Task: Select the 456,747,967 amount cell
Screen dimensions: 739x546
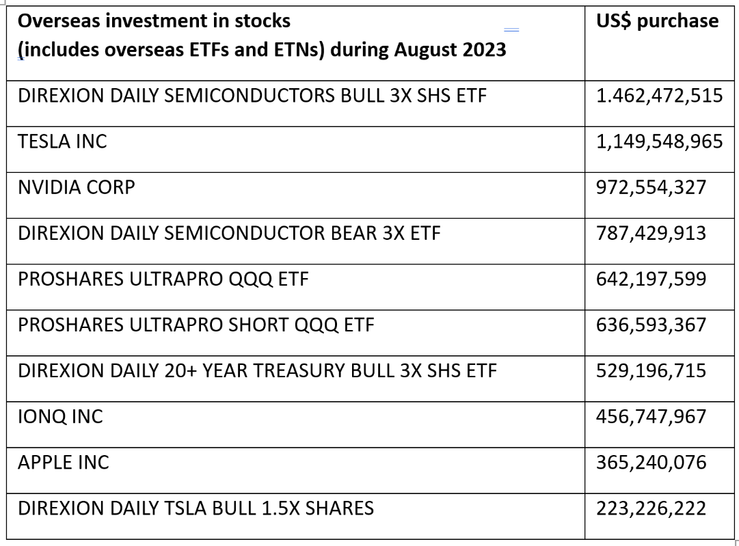Action: (x=651, y=416)
